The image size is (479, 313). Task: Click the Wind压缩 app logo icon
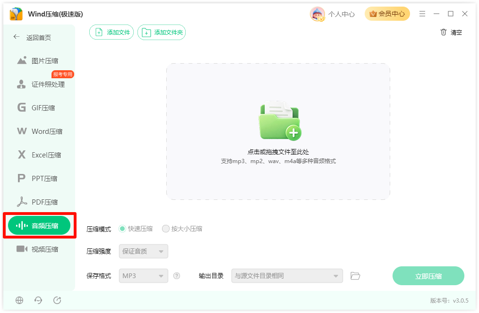pyautogui.click(x=16, y=14)
